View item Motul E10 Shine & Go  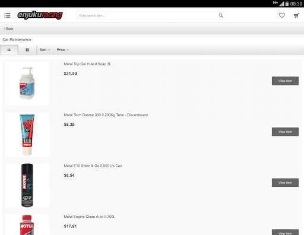click(x=285, y=183)
